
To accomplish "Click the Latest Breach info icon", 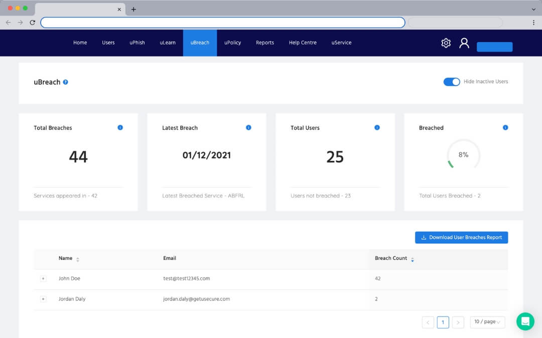I will click(x=248, y=128).
